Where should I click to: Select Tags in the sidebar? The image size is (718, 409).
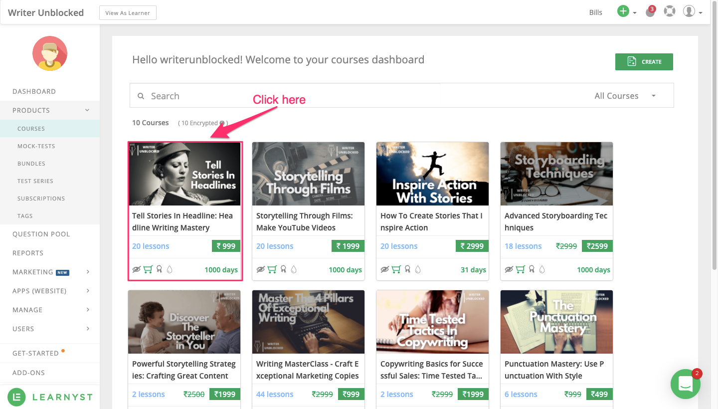pos(50,216)
